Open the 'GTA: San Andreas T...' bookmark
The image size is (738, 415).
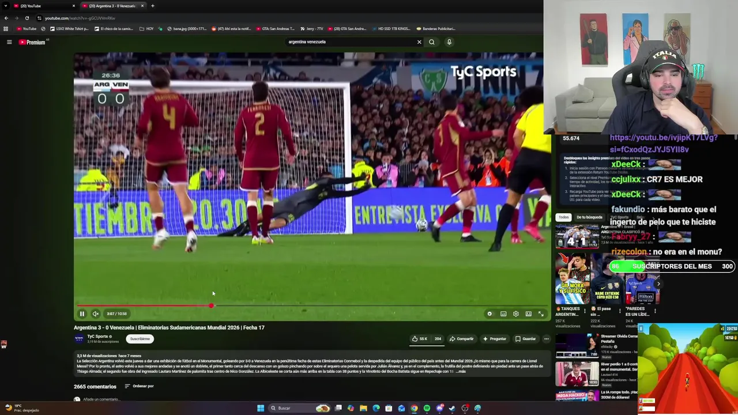pyautogui.click(x=275, y=29)
